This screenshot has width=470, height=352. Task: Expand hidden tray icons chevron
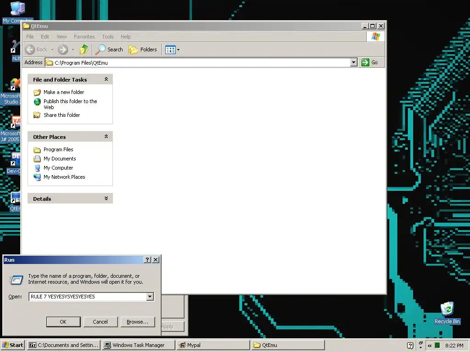tap(430, 346)
